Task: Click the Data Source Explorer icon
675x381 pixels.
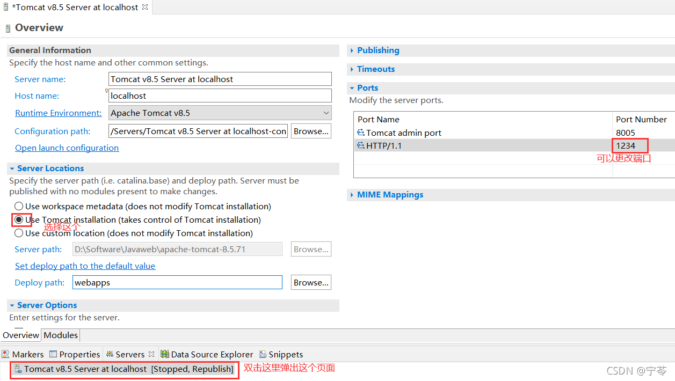Action: tap(164, 354)
